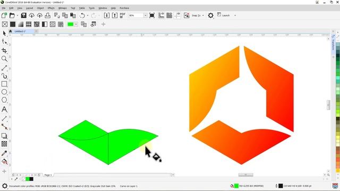The width and height of the screenshot is (340, 191).
Task: Open the File menu
Action: click(x=4, y=8)
